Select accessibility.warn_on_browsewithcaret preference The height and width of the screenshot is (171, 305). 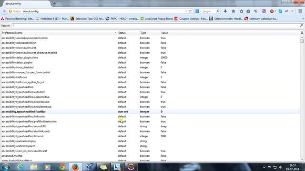tap(24, 151)
